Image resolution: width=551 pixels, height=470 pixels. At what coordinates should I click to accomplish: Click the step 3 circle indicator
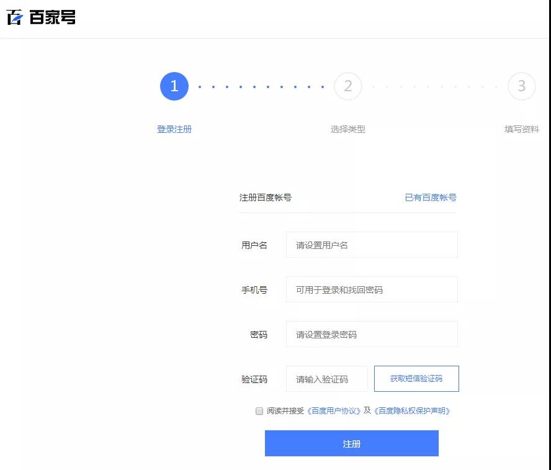(x=521, y=86)
